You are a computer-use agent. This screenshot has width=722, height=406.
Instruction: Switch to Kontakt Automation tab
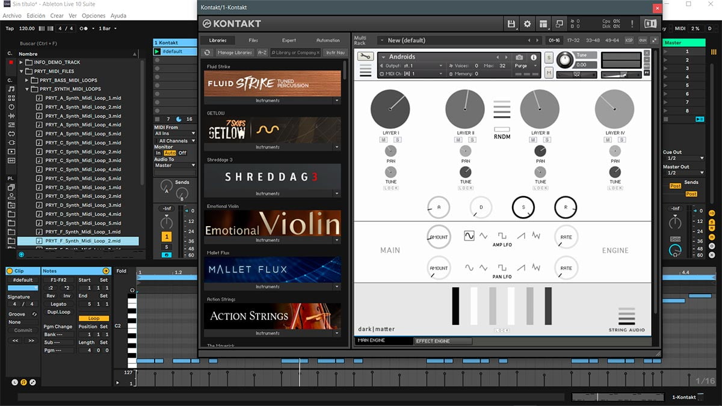click(328, 40)
